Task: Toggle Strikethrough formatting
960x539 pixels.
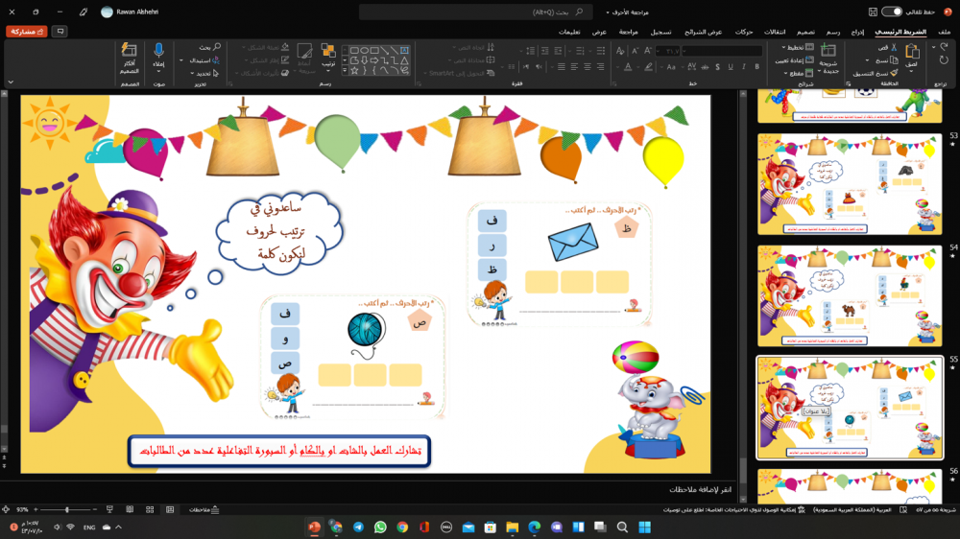Action: point(705,67)
